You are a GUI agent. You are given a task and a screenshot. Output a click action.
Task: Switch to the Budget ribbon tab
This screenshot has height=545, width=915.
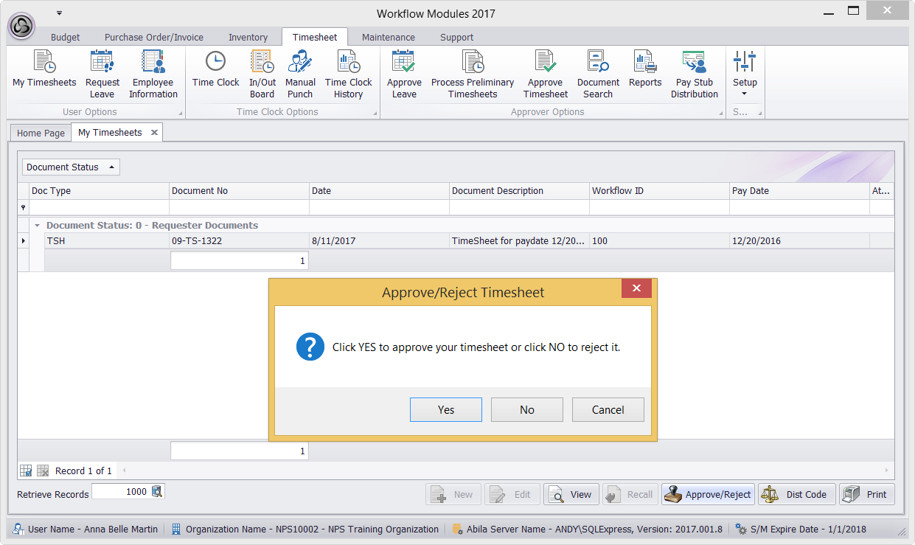click(x=65, y=38)
